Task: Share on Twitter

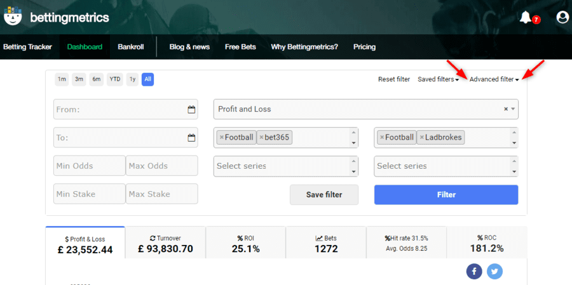Action: click(494, 272)
